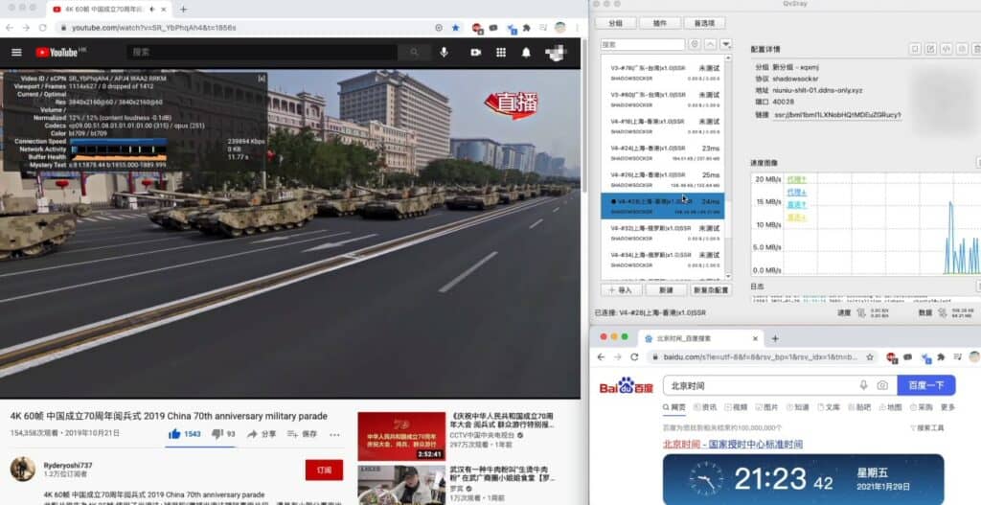Click the locate-connection target icon beside Qv2ray search
Image resolution: width=981 pixels, height=505 pixels.
click(x=695, y=44)
